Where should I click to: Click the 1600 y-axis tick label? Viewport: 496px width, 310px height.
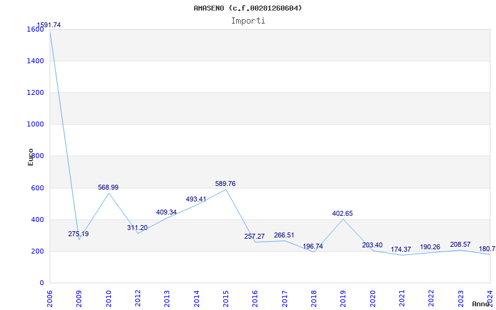[35, 29]
